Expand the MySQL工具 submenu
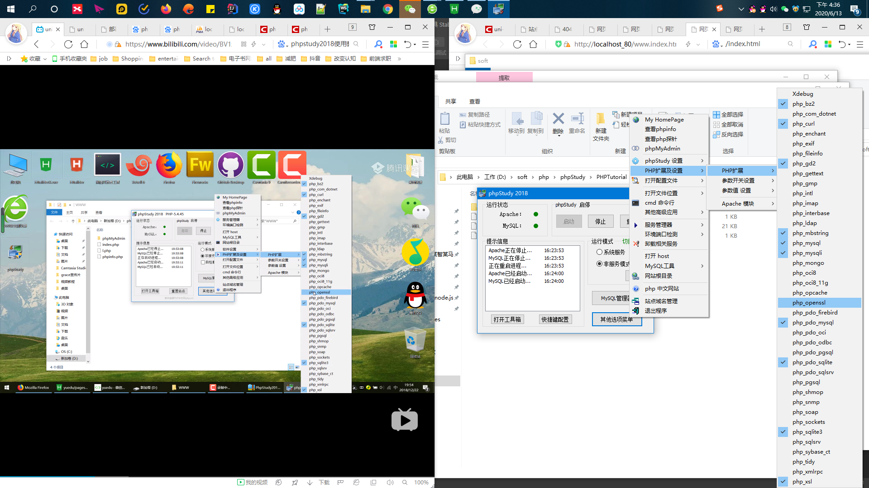 point(668,266)
